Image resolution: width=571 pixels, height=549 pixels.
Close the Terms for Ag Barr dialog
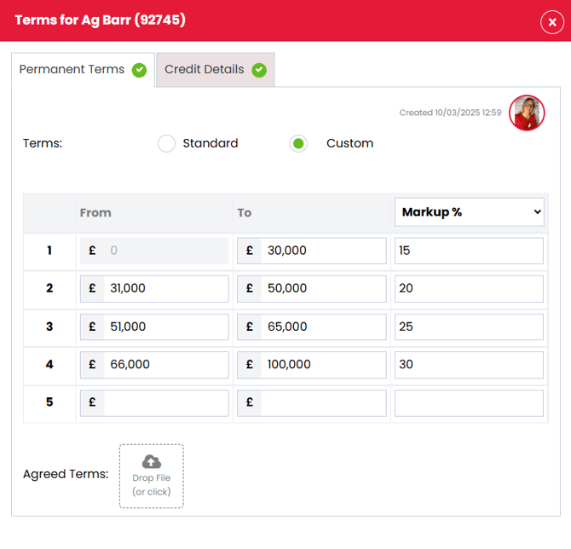(552, 22)
